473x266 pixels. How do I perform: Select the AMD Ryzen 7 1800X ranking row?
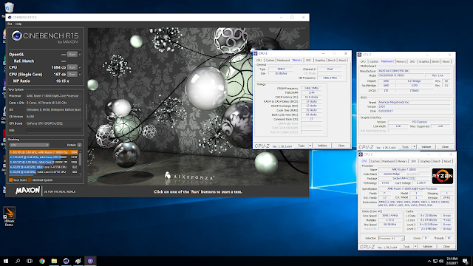coord(44,152)
